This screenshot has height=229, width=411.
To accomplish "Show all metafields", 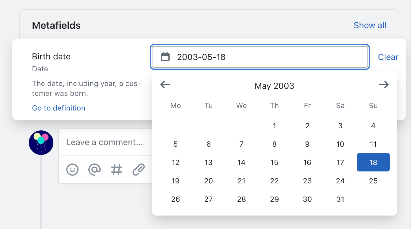I will click(370, 25).
